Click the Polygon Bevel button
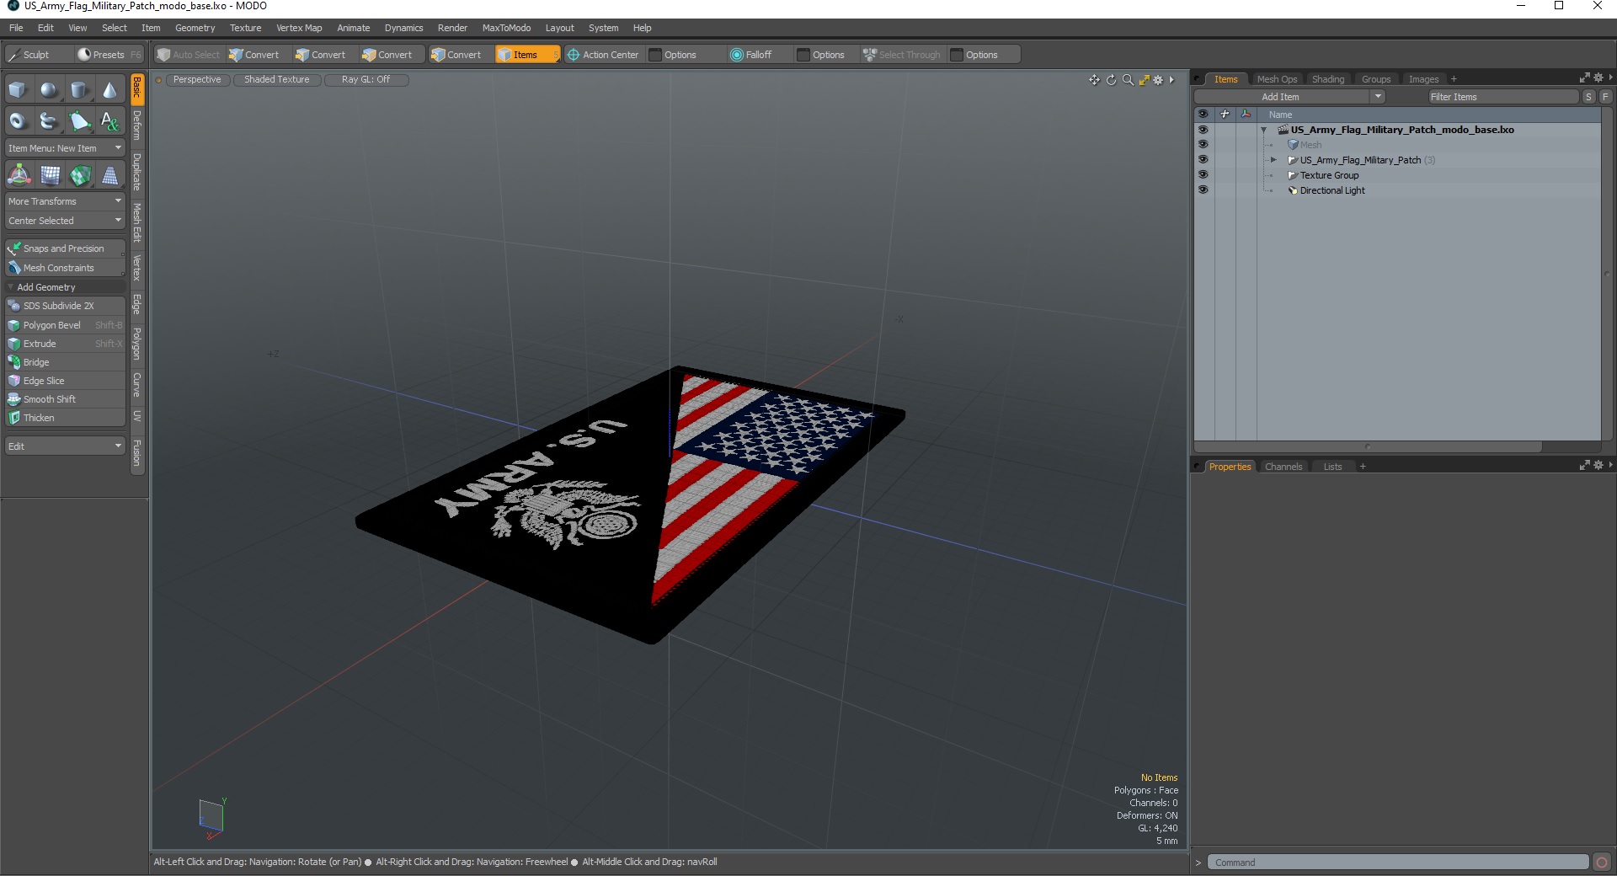 tap(65, 325)
